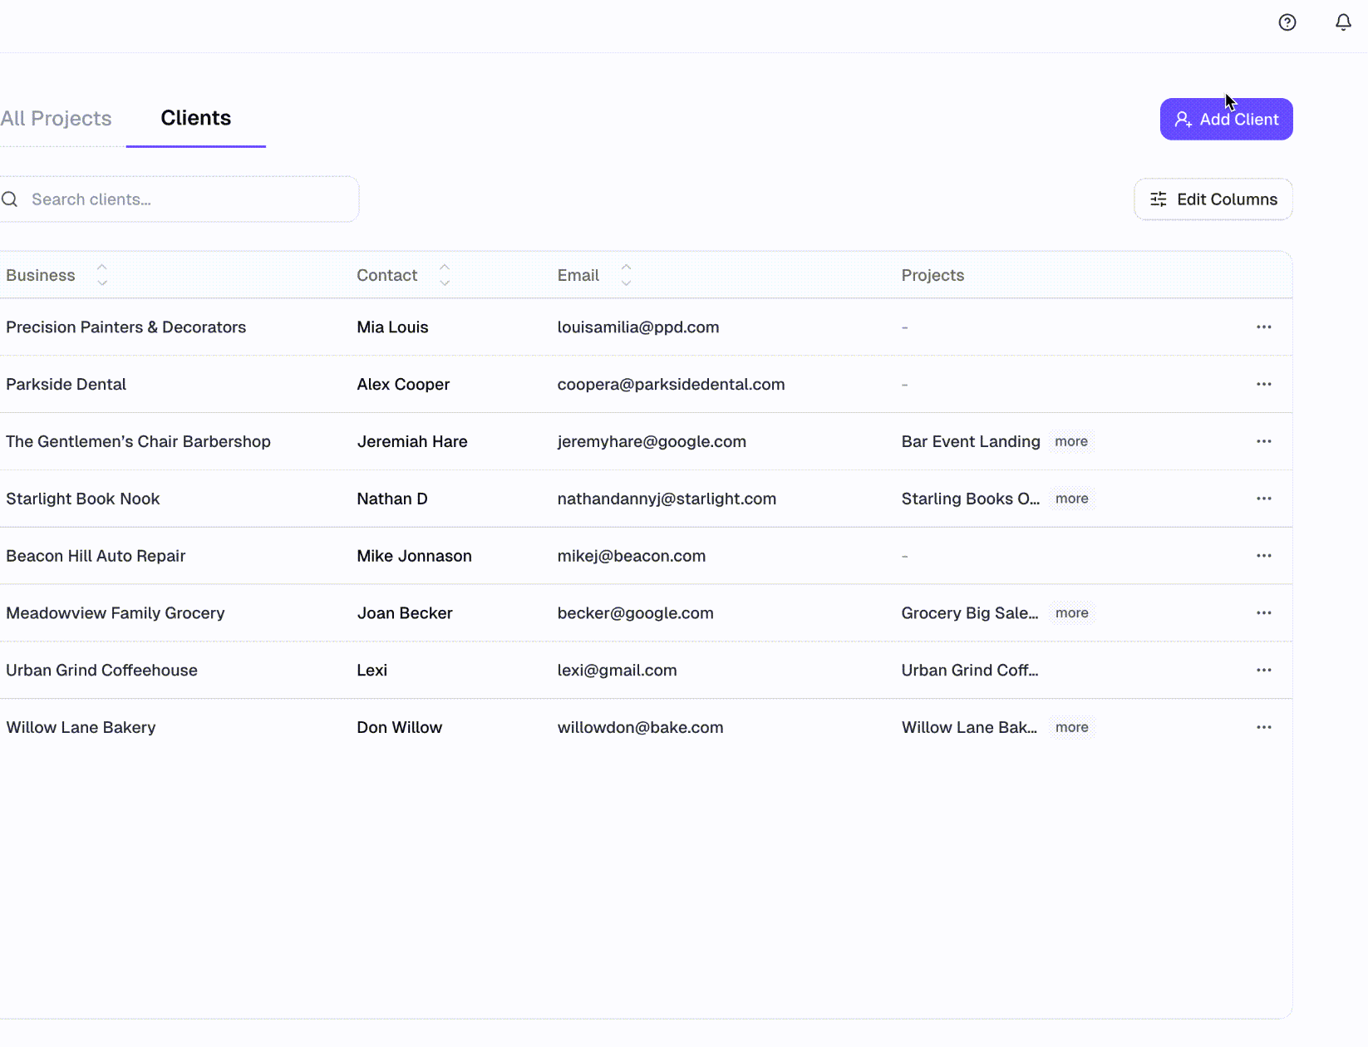The image size is (1368, 1047).
Task: Sort the Email column ascending
Action: coord(625,267)
